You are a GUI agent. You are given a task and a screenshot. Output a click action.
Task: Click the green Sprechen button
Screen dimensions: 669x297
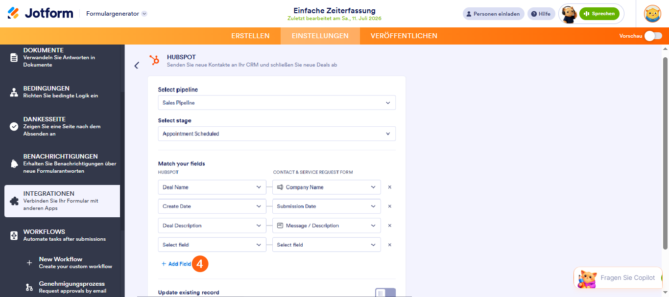(599, 14)
